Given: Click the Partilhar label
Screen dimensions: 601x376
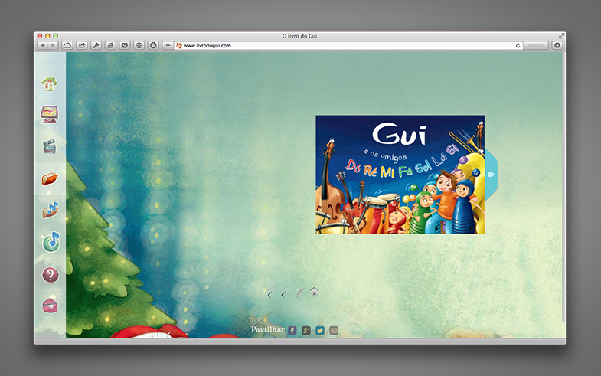Looking at the screenshot, I should pyautogui.click(x=267, y=329).
